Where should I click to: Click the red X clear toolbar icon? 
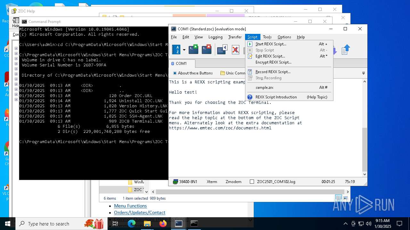(235, 50)
